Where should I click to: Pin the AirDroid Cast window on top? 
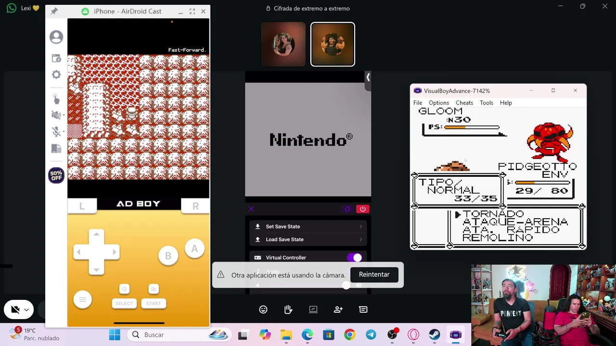pos(54,11)
